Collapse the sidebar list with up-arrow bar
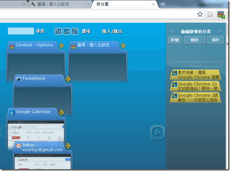230x171 pixels. 196,64
